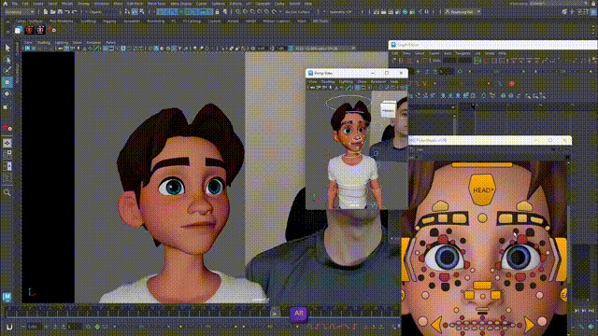Viewport: 598px width, 336px height.
Task: Open the Mesh Tools menu
Action: [x=156, y=4]
